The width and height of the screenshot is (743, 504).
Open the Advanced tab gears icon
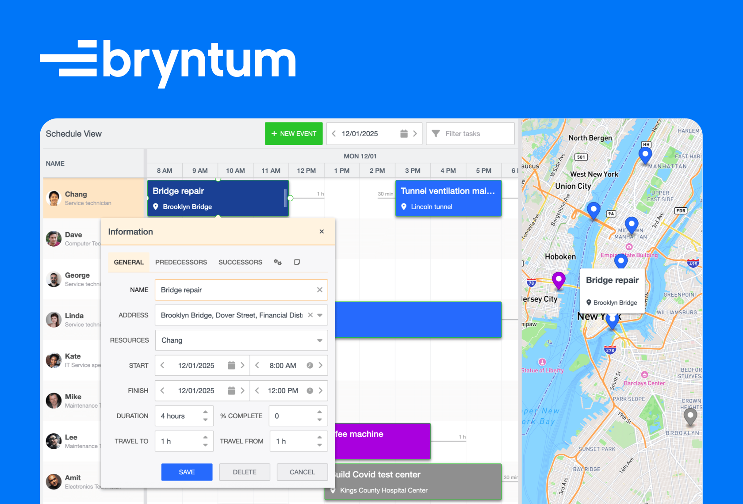tap(278, 262)
